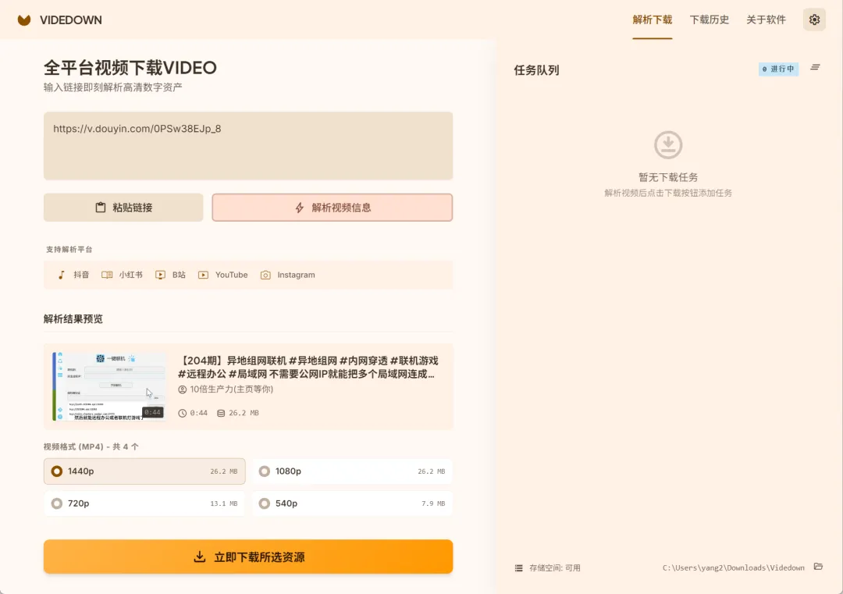The image size is (843, 594).
Task: Click the 抖音 platform label
Action: [81, 275]
